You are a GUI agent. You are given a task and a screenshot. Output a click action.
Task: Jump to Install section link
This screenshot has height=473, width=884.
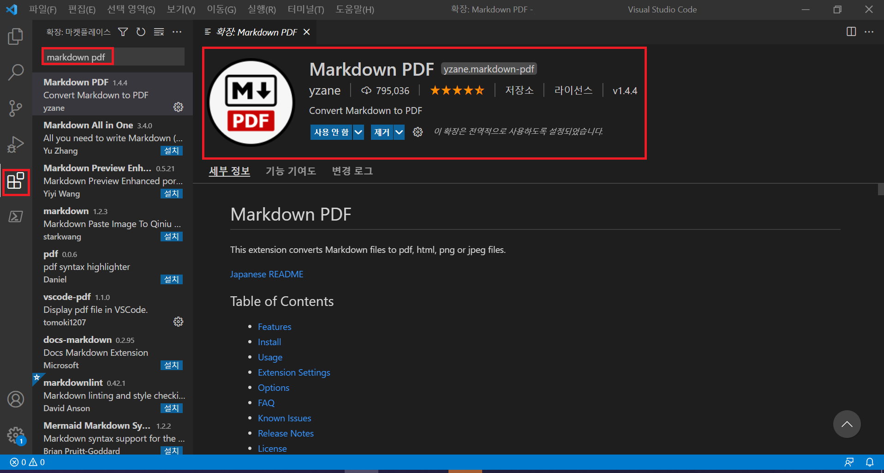click(x=269, y=342)
